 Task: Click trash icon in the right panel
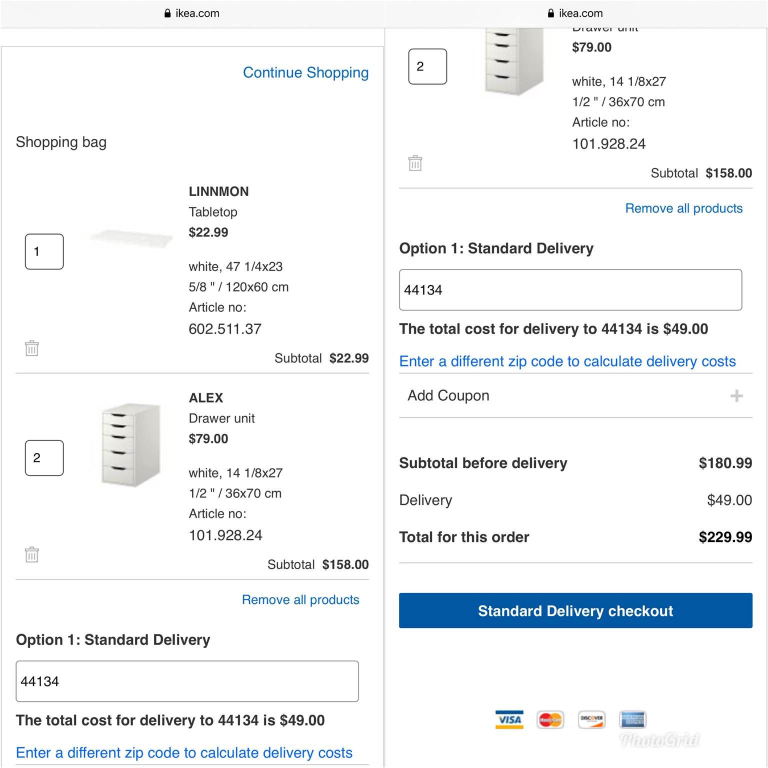pos(415,163)
